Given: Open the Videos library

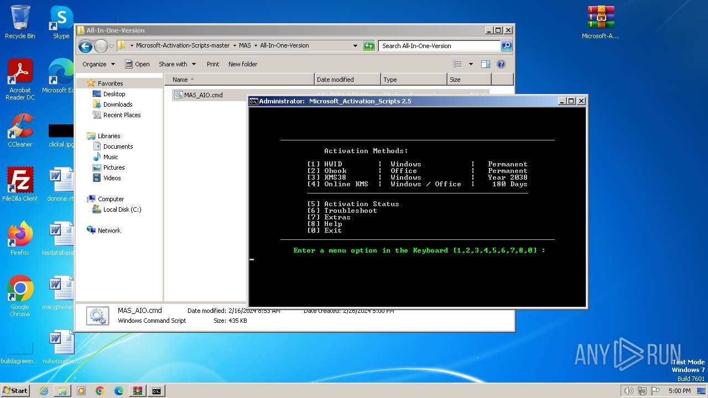Looking at the screenshot, I should tap(112, 178).
